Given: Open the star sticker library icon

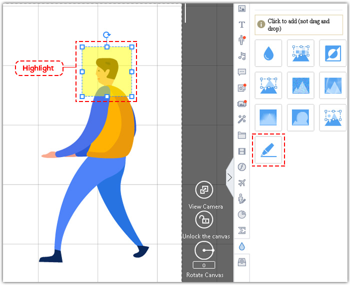Looking at the screenshot, I should coord(242,87).
